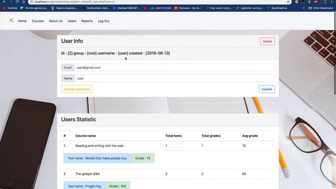Open the AlexKunitsky GitHub bookmark
The image size is (336, 189).
pos(96,8)
